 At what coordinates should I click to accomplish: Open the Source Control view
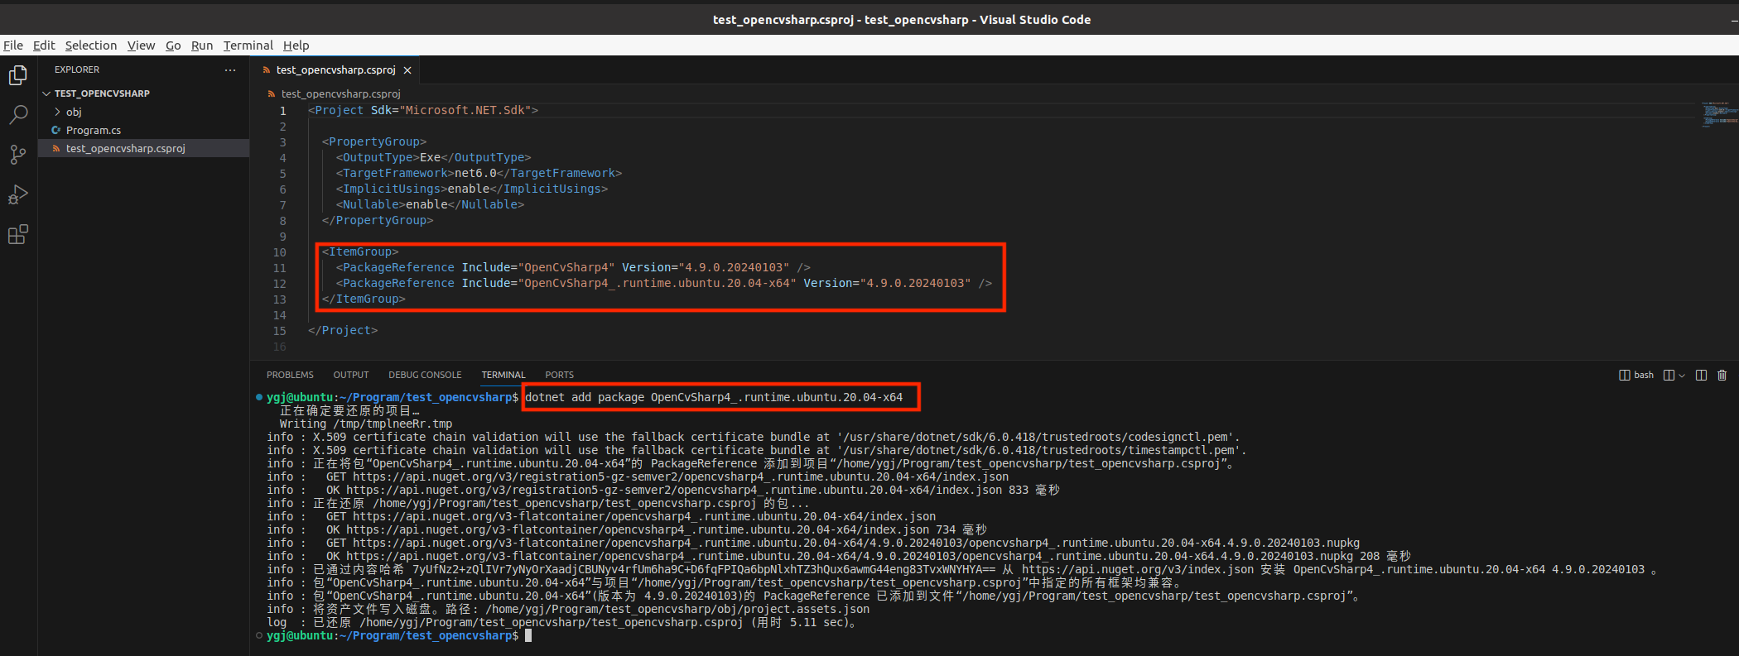17,155
